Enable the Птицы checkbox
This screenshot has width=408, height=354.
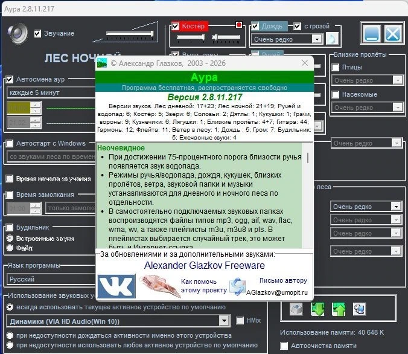pyautogui.click(x=336, y=67)
